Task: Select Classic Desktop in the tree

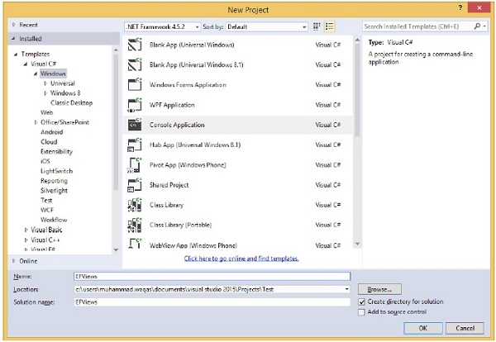Action: pyautogui.click(x=71, y=102)
